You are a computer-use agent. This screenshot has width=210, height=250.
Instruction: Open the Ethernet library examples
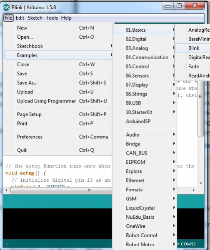144,180
